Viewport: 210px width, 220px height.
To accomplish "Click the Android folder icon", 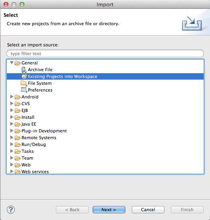I will pos(18,97).
